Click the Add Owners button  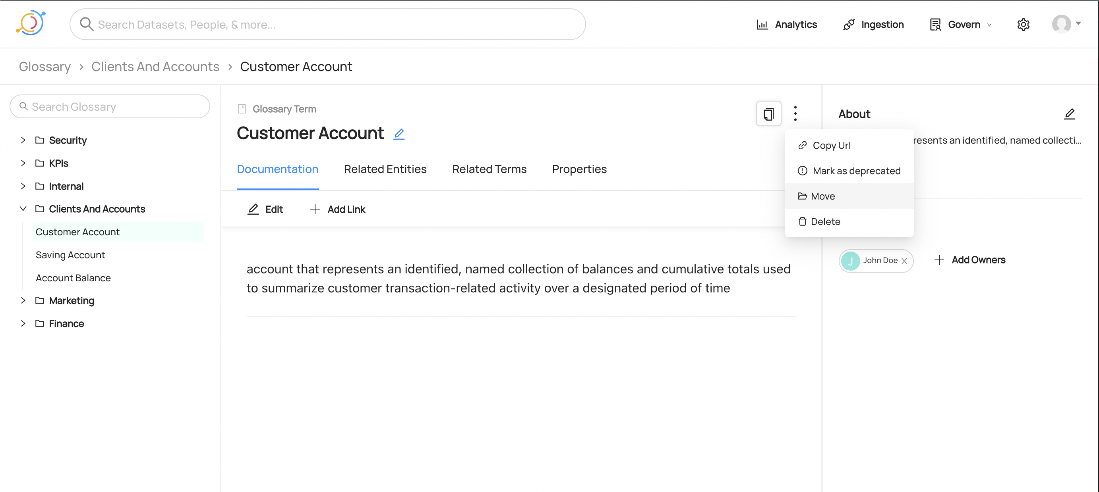click(970, 260)
